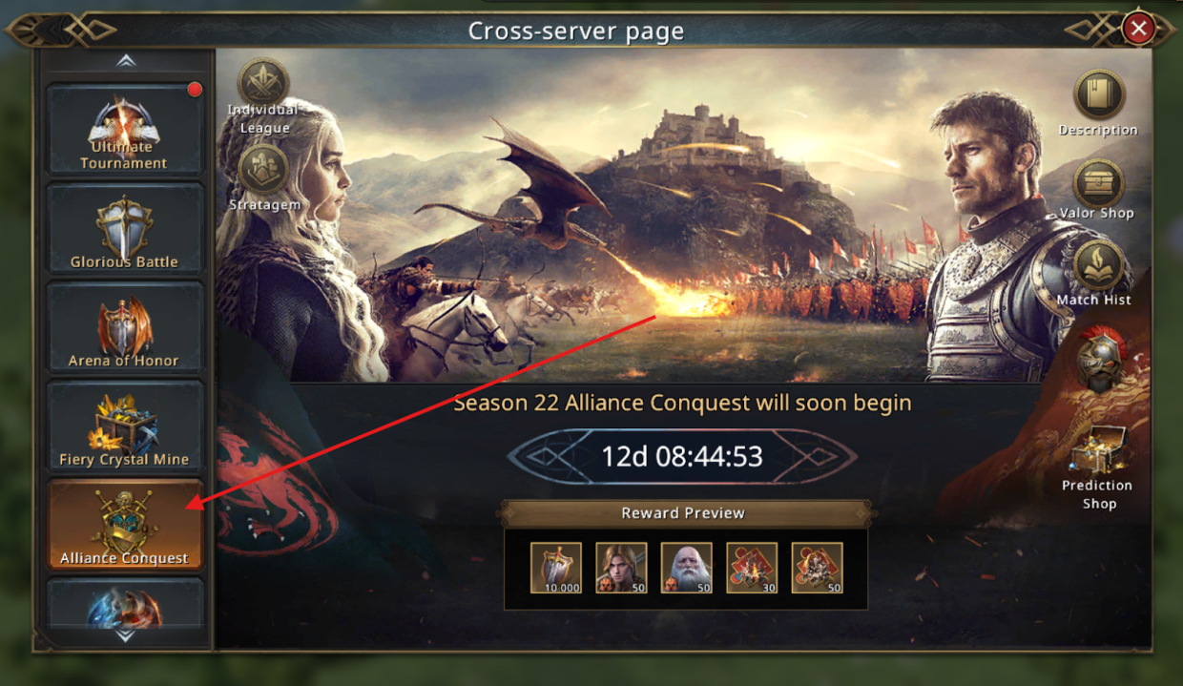Expand sidebar list with up chevron
Image resolution: width=1183 pixels, height=686 pixels.
[x=126, y=61]
